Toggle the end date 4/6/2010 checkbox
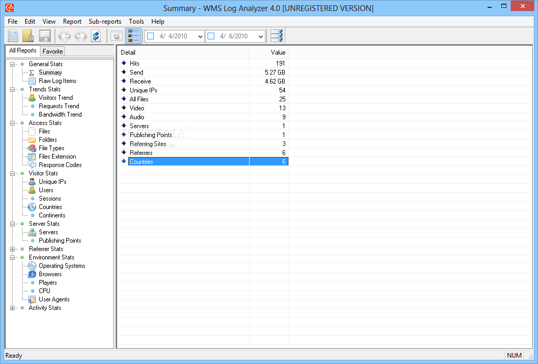 [211, 36]
